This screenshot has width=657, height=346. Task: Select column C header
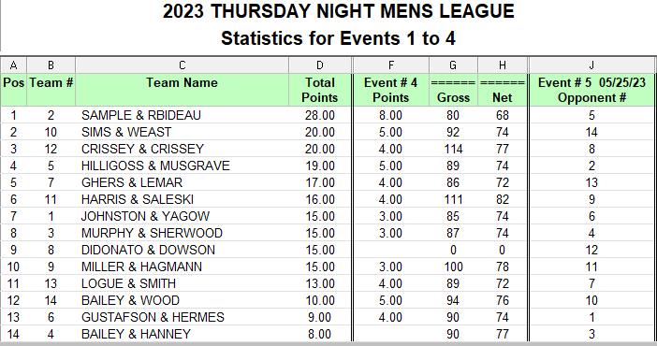[182, 65]
